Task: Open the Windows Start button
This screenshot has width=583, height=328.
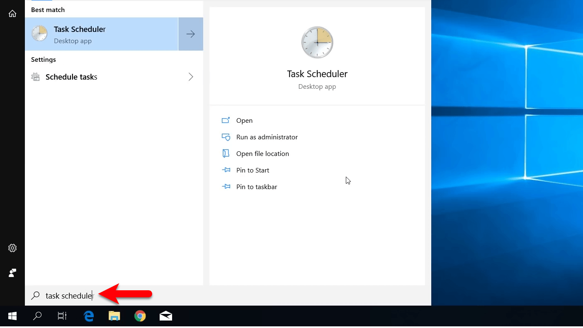Action: (12, 316)
